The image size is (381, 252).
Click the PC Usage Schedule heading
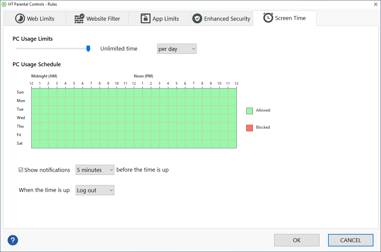coord(37,64)
